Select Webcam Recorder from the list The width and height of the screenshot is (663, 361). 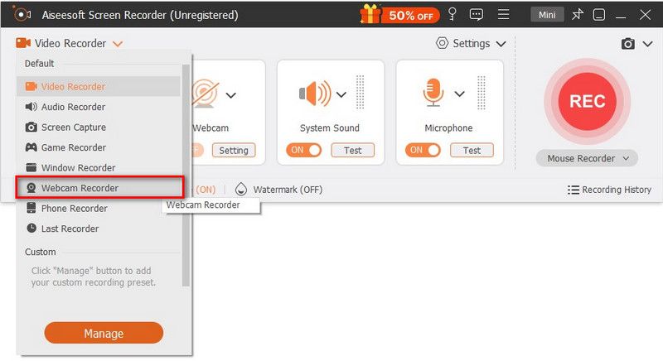(x=80, y=188)
